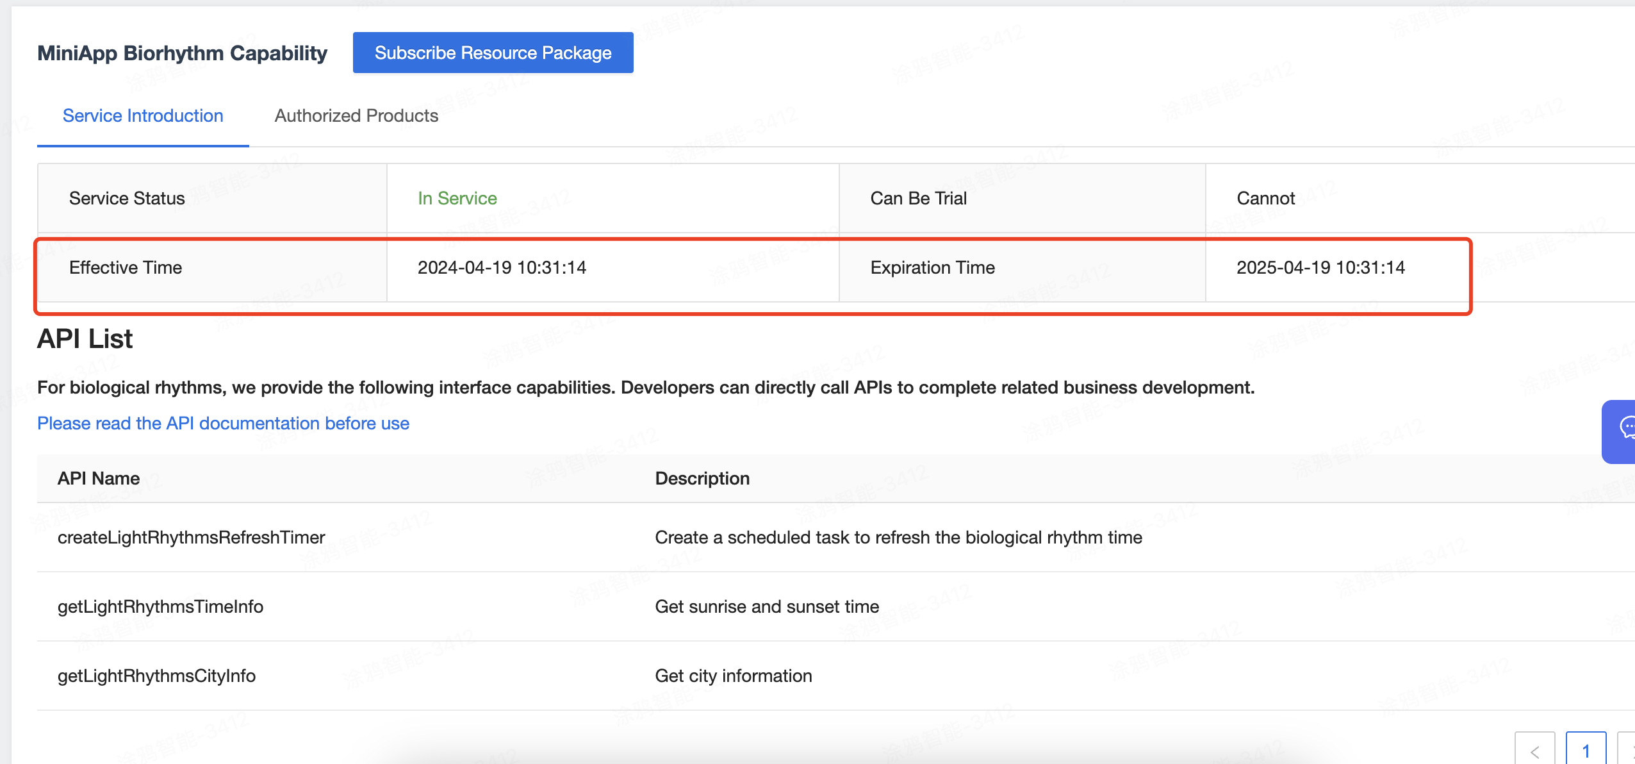Click the API Name column header
1635x764 pixels.
pos(99,479)
